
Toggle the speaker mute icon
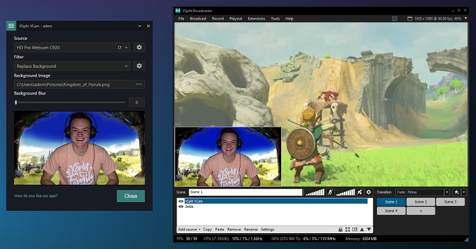point(360,192)
